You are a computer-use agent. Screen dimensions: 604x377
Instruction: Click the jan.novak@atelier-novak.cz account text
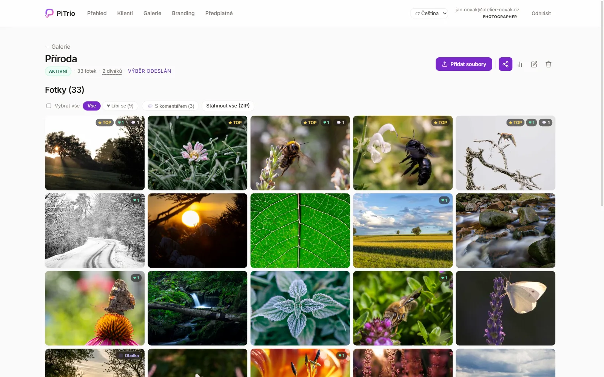point(487,10)
